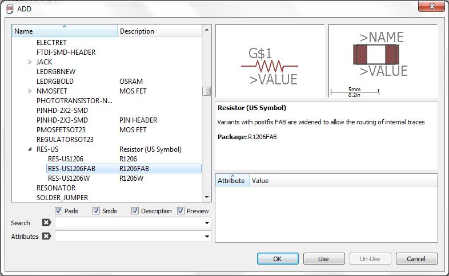The image size is (449, 276).
Task: Sort the list by Description column header
Action: pos(159,31)
